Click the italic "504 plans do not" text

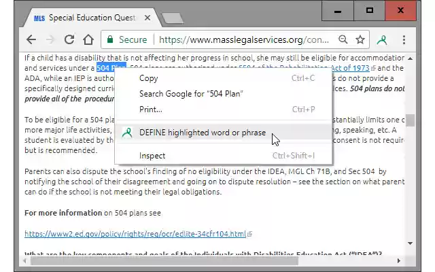377,89
